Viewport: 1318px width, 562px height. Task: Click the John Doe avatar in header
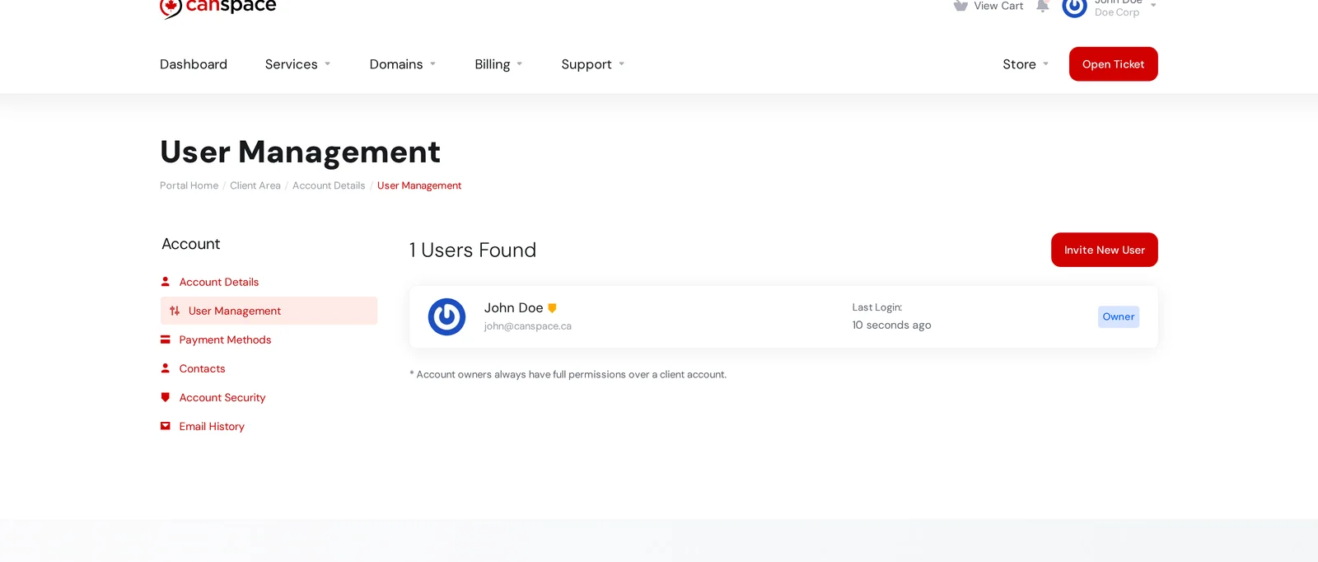(x=1074, y=7)
